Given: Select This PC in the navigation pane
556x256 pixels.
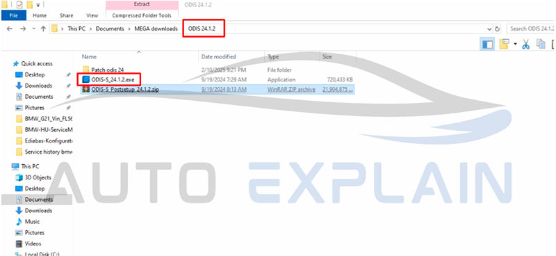Looking at the screenshot, I should coord(30,166).
